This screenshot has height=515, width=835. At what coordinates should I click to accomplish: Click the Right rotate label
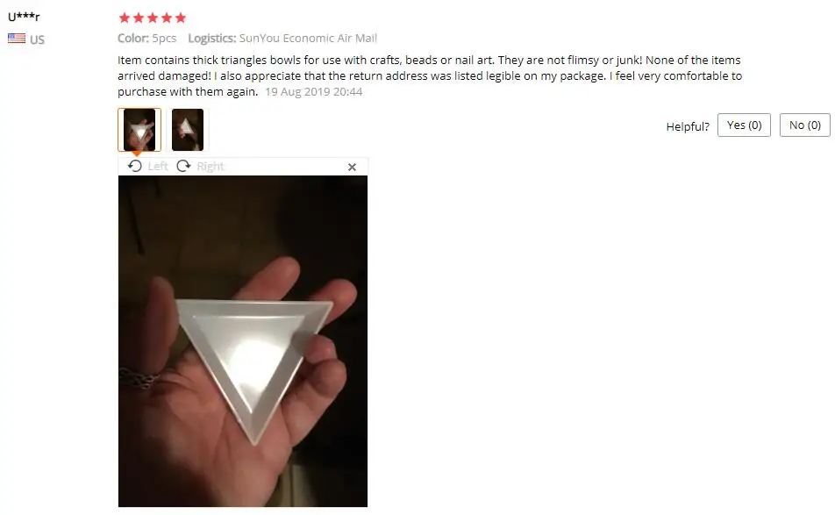211,166
